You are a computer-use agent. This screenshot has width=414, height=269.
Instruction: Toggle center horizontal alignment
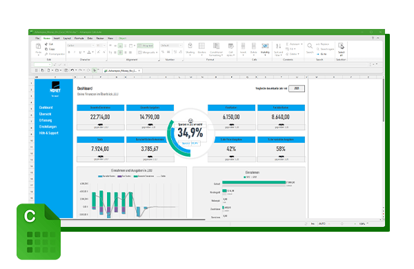pos(120,52)
